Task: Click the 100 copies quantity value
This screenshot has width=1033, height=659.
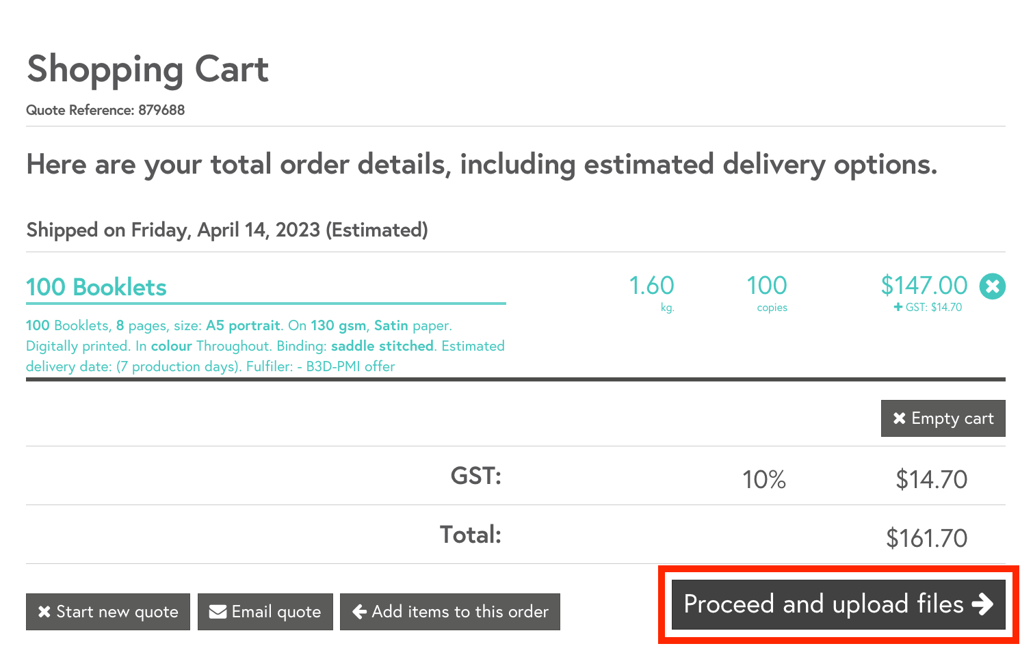Action: (766, 286)
